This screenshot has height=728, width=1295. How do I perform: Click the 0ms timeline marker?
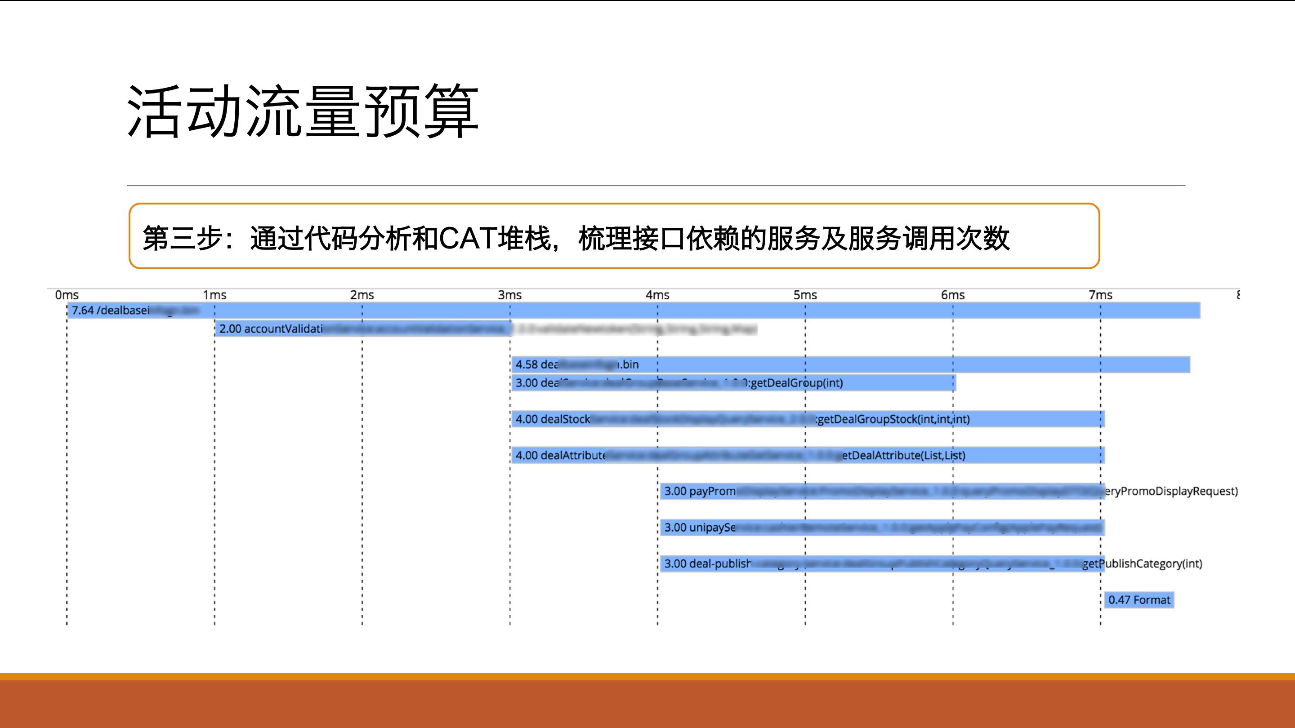point(67,295)
